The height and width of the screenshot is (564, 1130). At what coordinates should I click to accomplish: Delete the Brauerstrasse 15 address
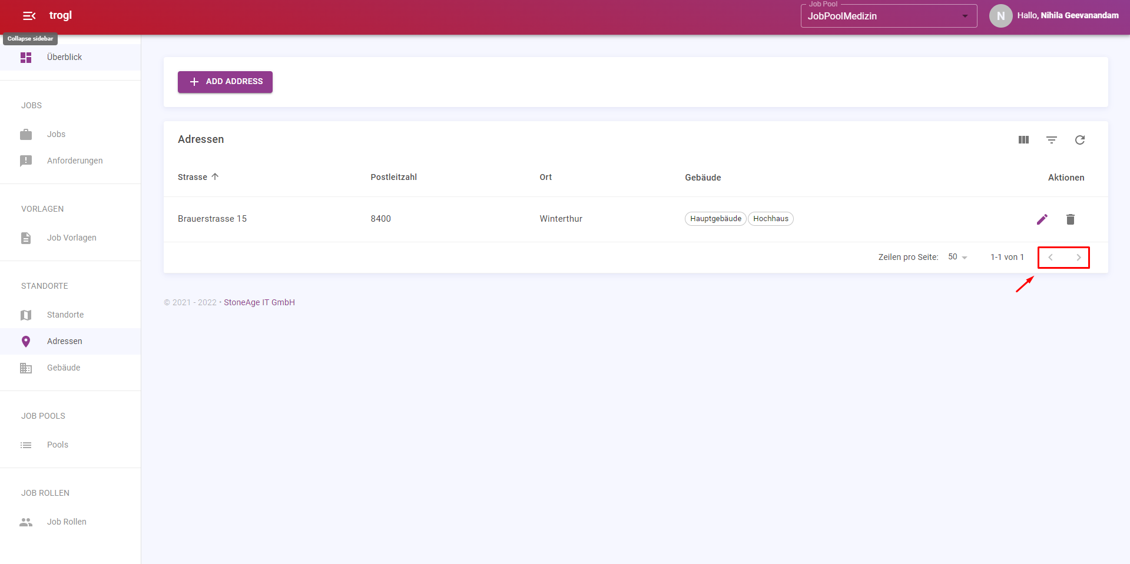1071,219
